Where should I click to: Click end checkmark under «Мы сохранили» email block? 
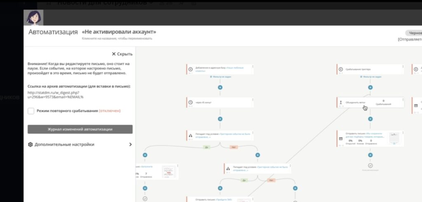[x=370, y=165]
